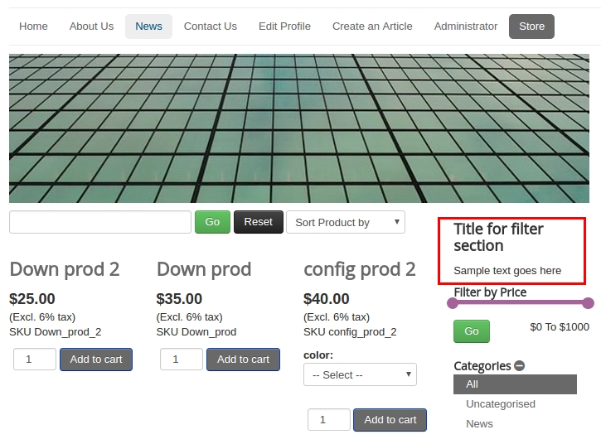
Task: Open the Contact Us page
Action: [210, 26]
